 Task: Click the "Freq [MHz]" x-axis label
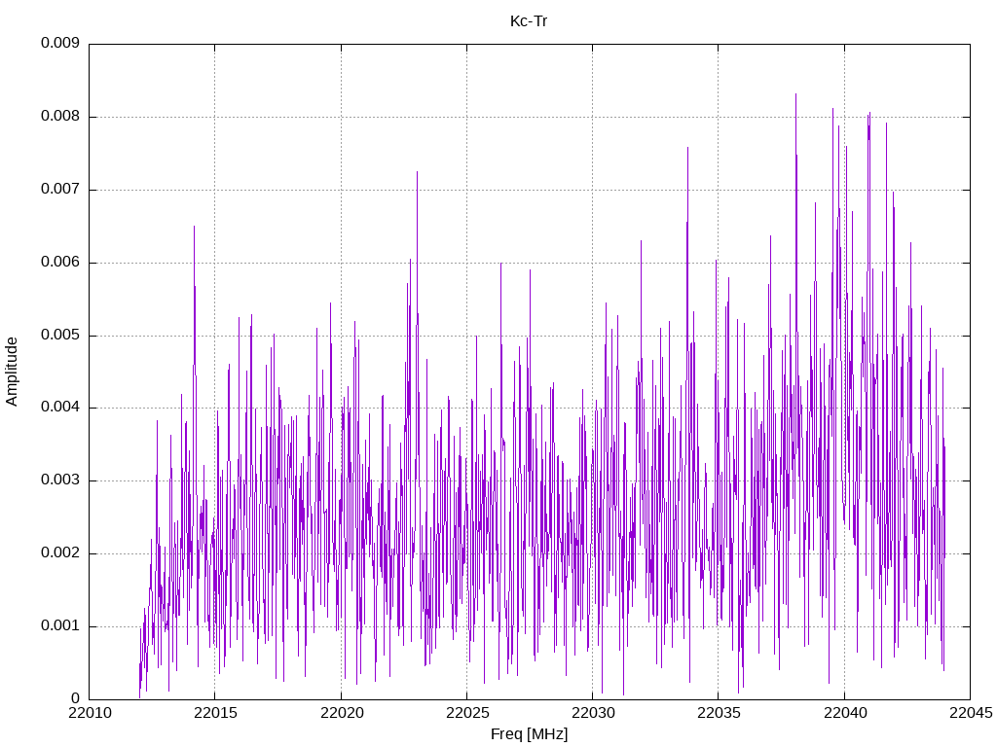coord(529,734)
